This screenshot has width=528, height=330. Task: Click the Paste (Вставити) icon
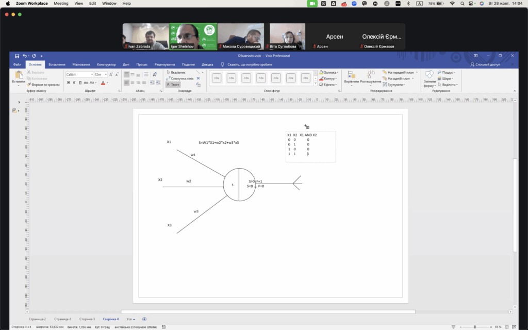[19, 77]
